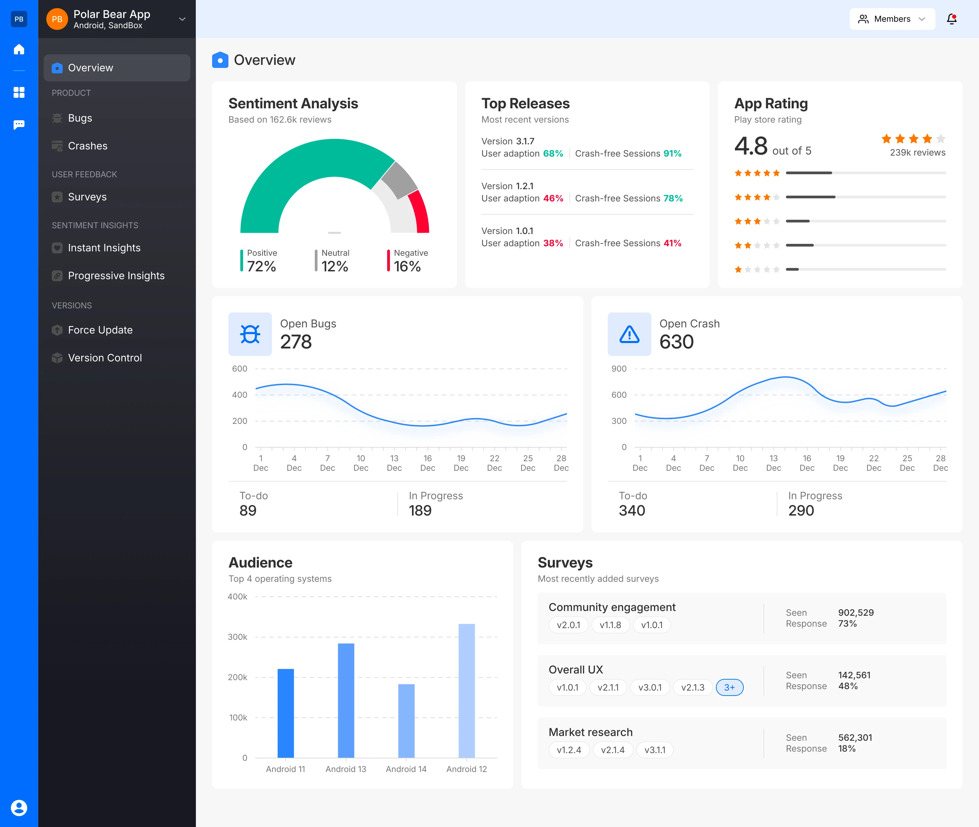The width and height of the screenshot is (979, 827).
Task: Go to Bugs in sidebar
Action: pyautogui.click(x=80, y=118)
